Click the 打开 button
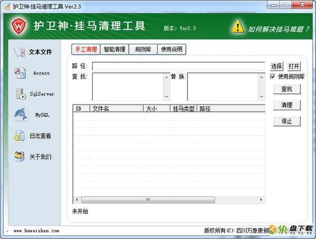Screen dimensions: 316x239 coord(294,66)
